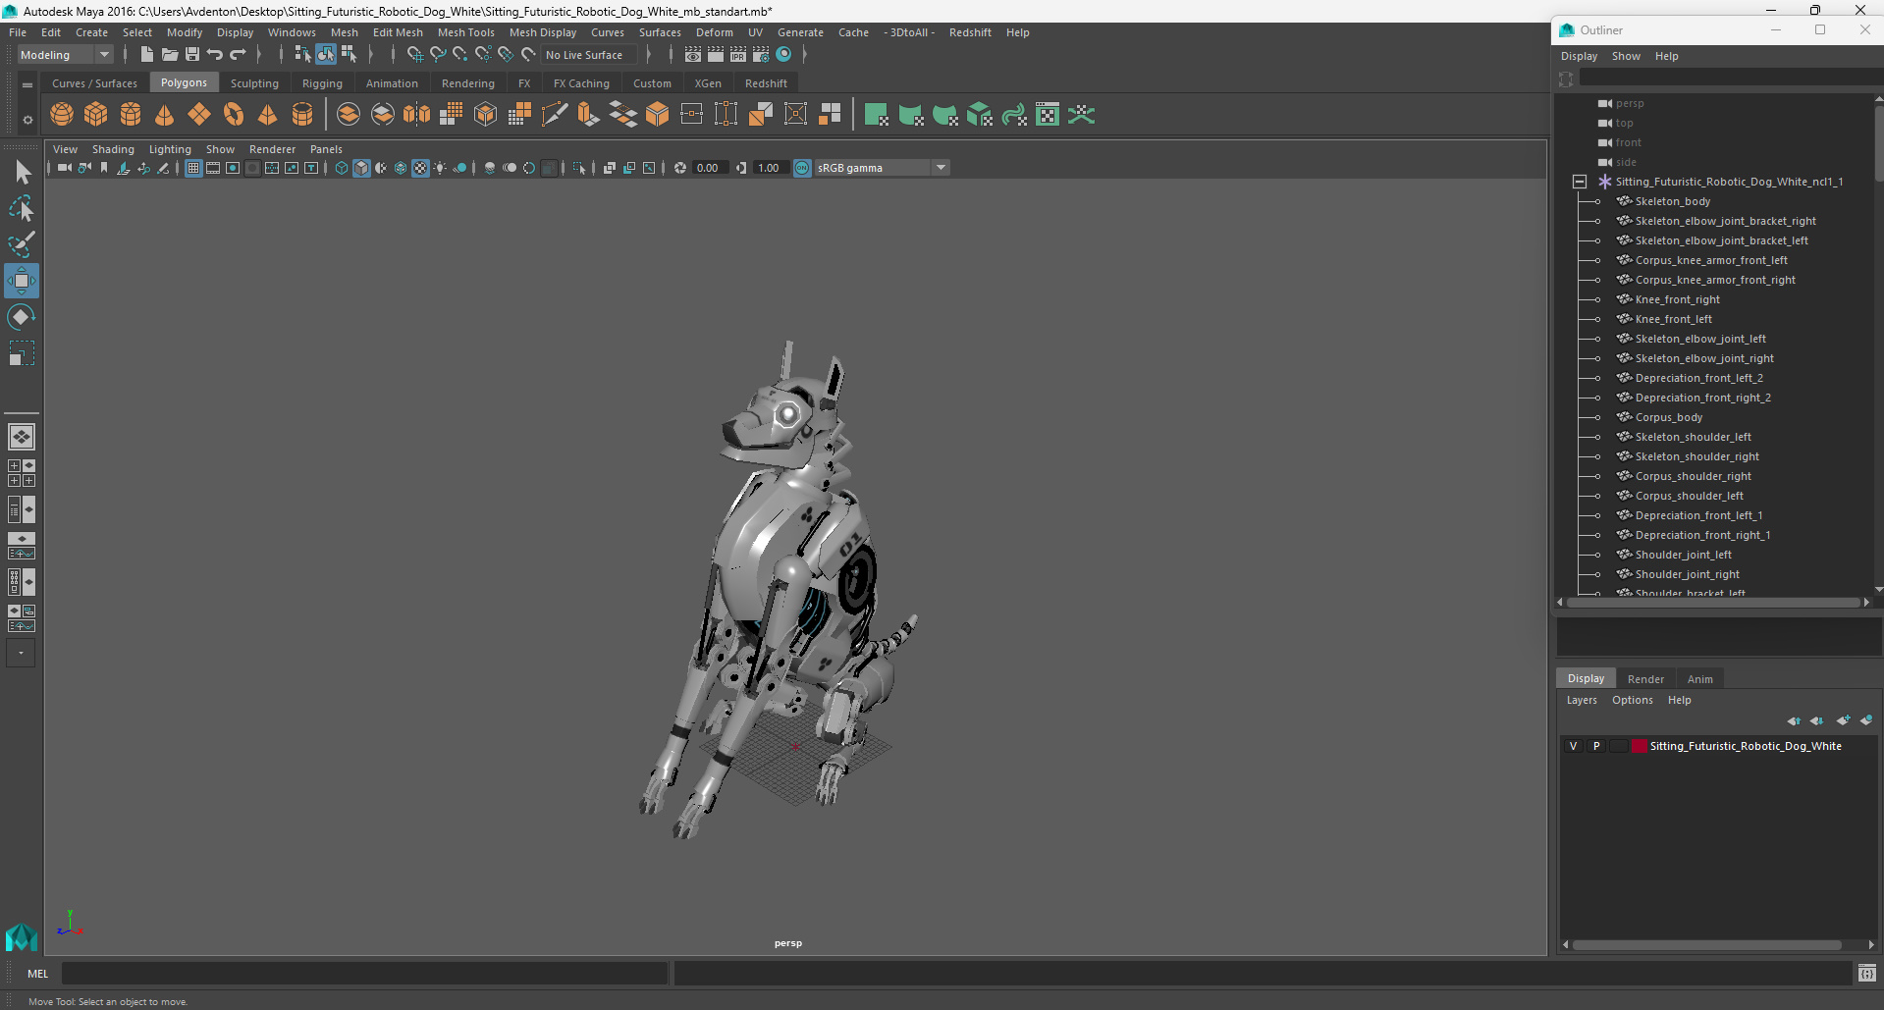
Task: Click the MEL command input field
Action: (364, 974)
